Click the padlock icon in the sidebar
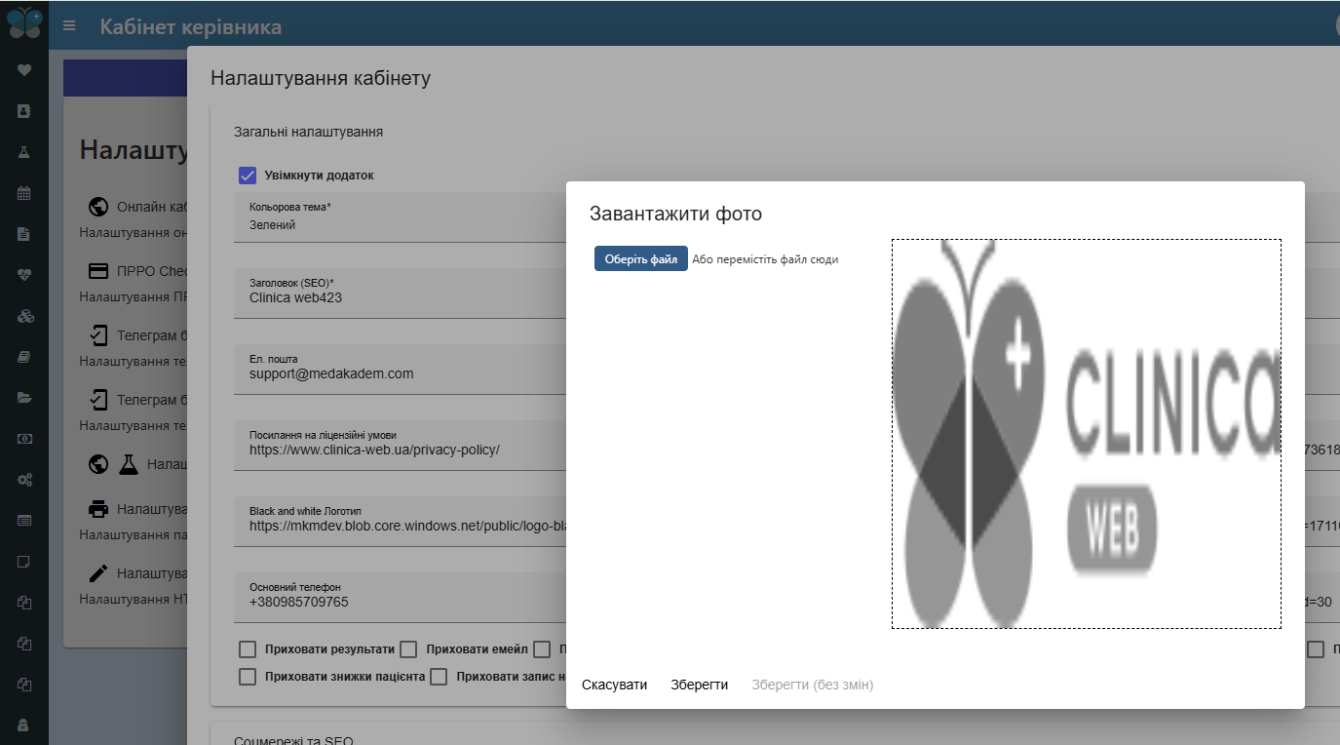This screenshot has height=745, width=1340. [x=24, y=725]
